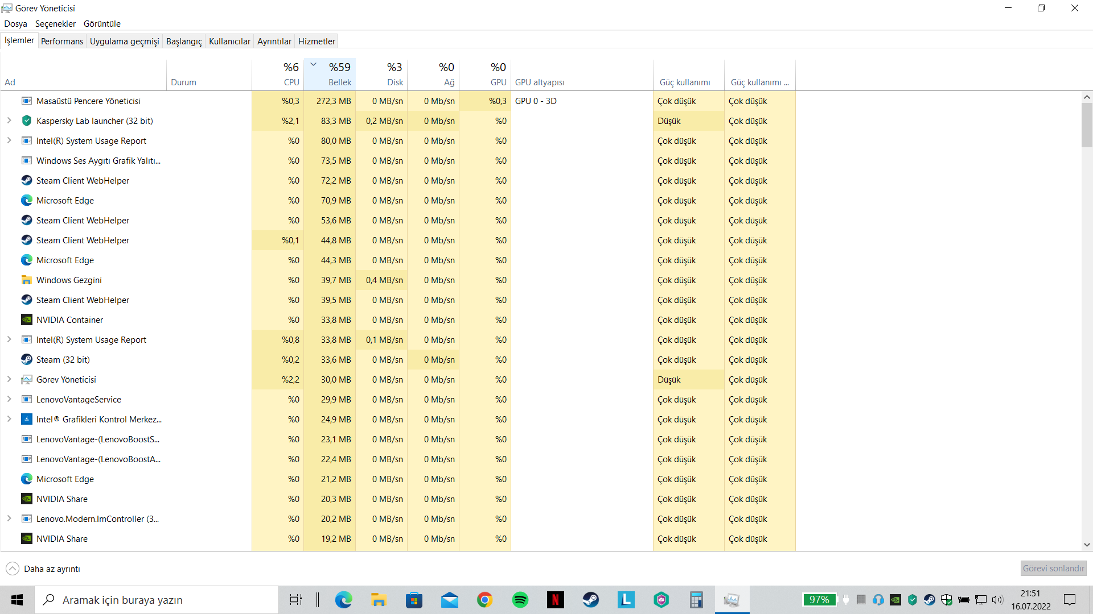Open Google Chrome from the taskbar
This screenshot has width=1093, height=614.
pyautogui.click(x=484, y=600)
